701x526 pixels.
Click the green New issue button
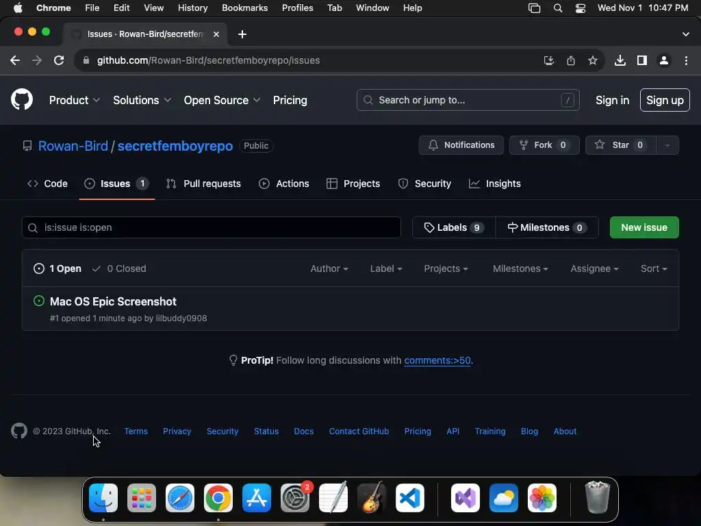pos(644,227)
